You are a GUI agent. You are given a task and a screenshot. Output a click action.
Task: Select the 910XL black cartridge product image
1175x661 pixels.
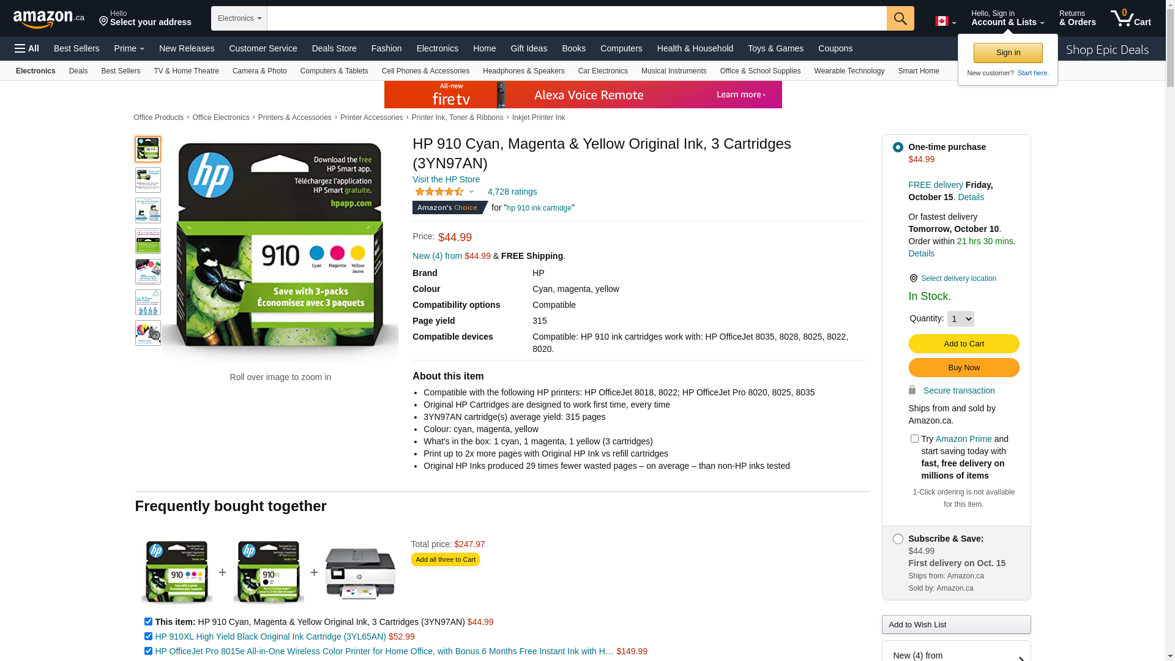pos(269,572)
